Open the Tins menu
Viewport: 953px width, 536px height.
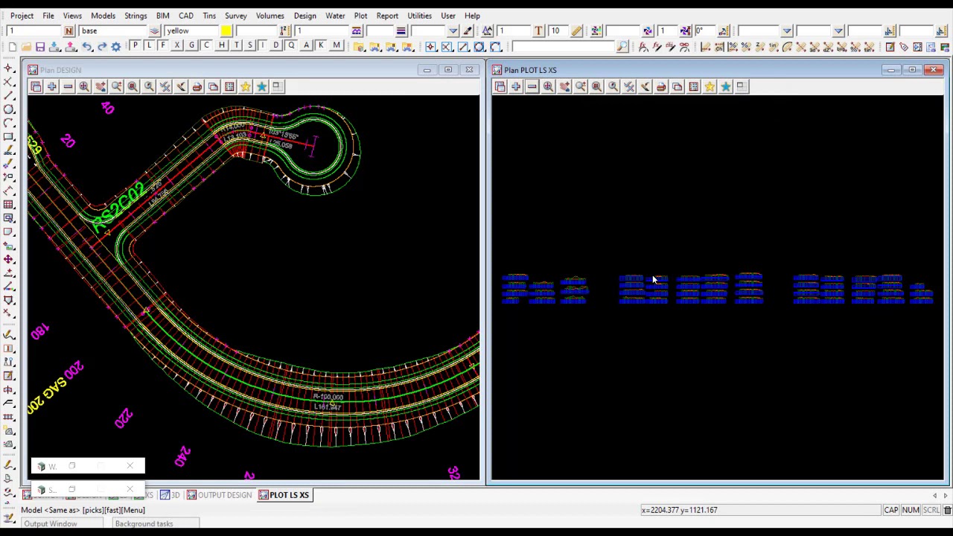click(x=209, y=16)
